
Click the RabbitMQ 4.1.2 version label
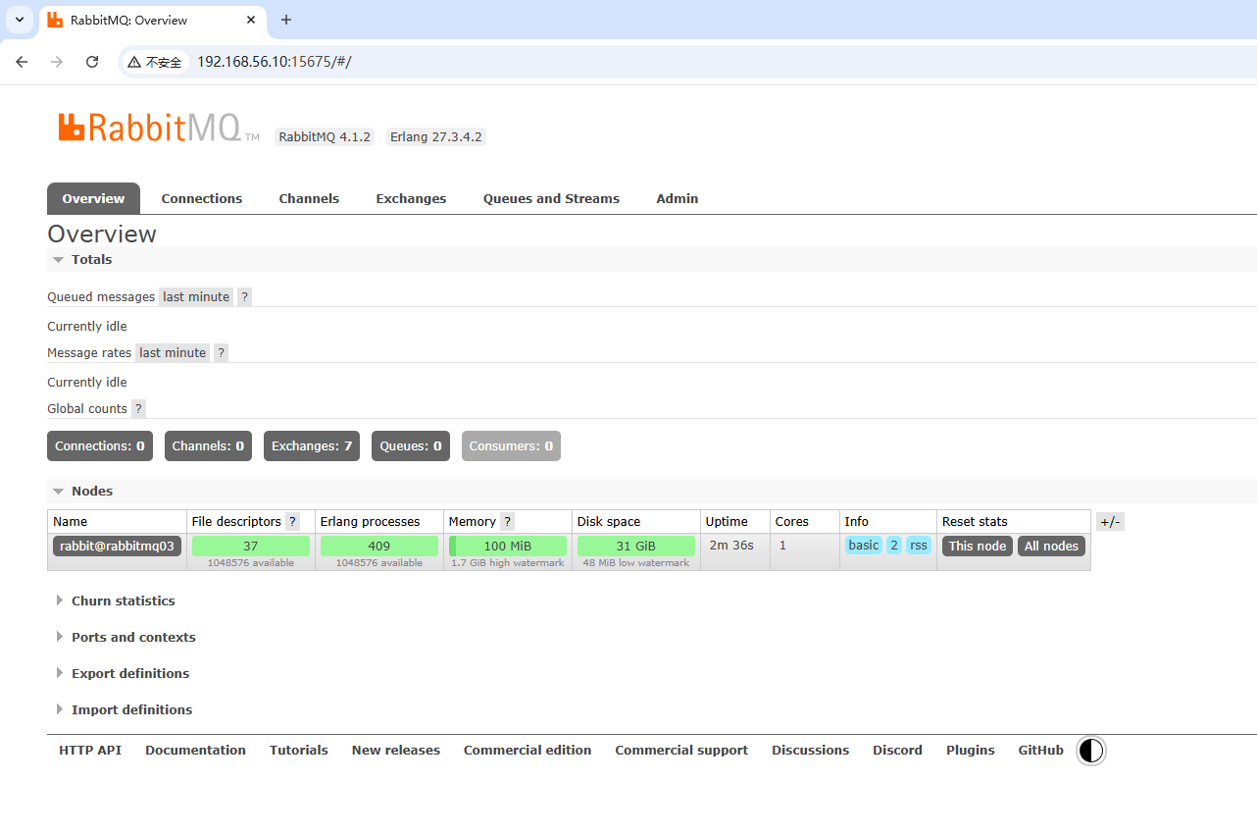point(325,137)
